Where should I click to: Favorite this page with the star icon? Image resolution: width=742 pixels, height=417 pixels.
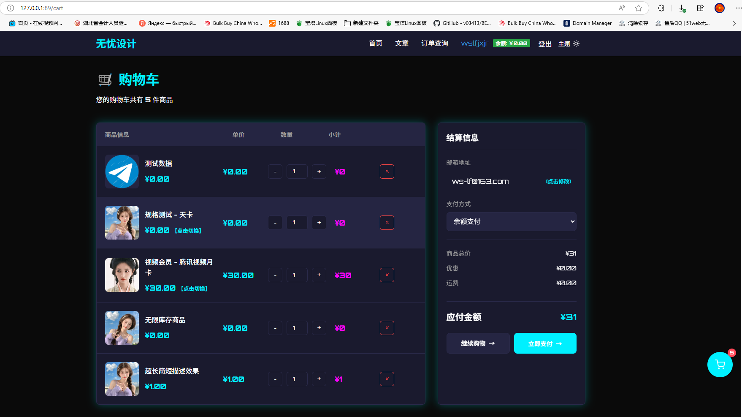[x=639, y=8]
